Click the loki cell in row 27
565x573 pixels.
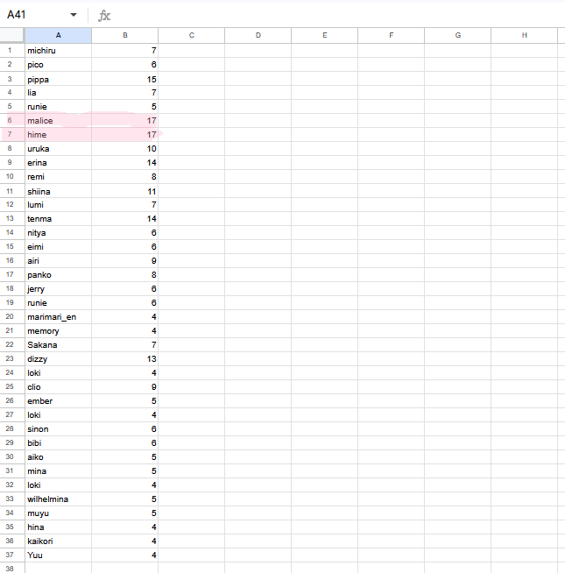pyautogui.click(x=58, y=414)
